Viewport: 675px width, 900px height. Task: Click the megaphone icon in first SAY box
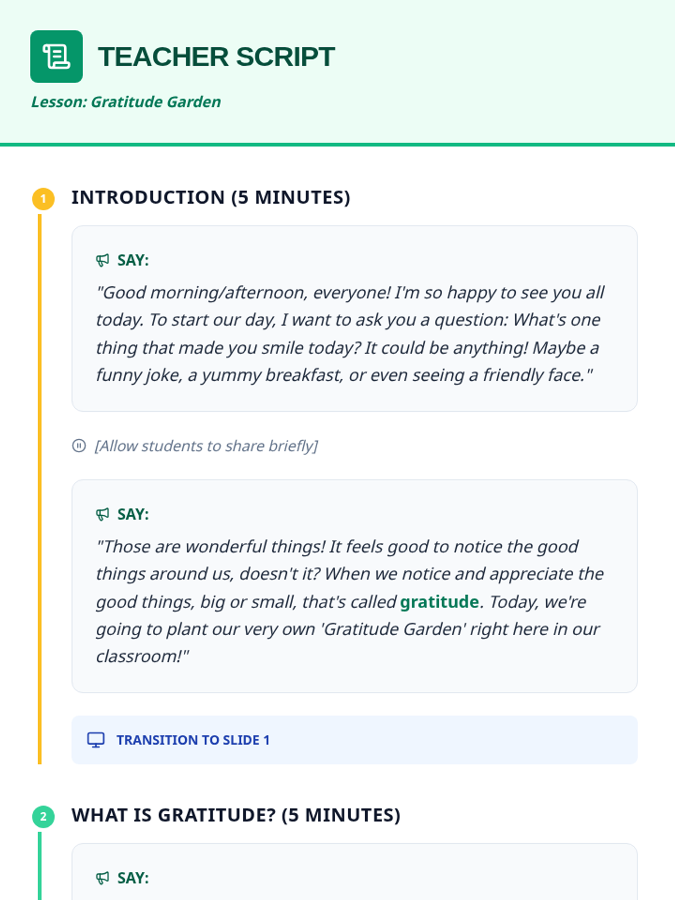coord(102,260)
